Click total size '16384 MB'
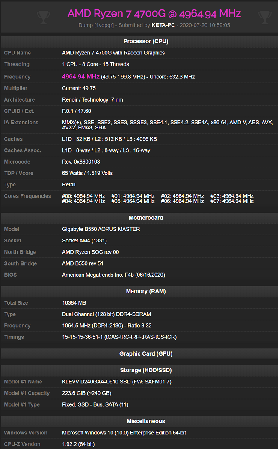 74,303
